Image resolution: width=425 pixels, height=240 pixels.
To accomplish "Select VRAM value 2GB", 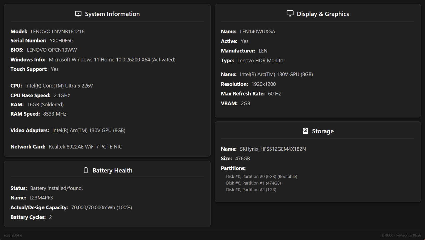I will [245, 103].
